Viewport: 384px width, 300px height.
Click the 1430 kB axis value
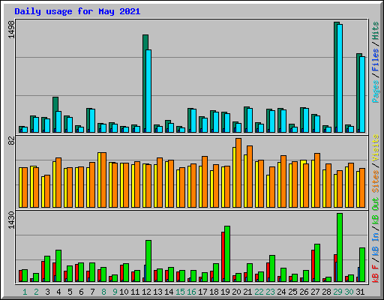(11, 220)
